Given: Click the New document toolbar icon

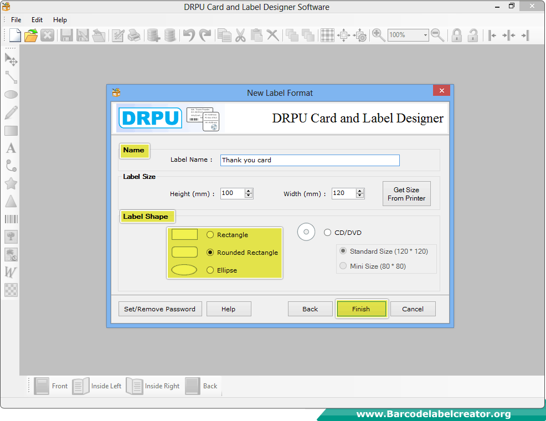Looking at the screenshot, I should [x=15, y=35].
